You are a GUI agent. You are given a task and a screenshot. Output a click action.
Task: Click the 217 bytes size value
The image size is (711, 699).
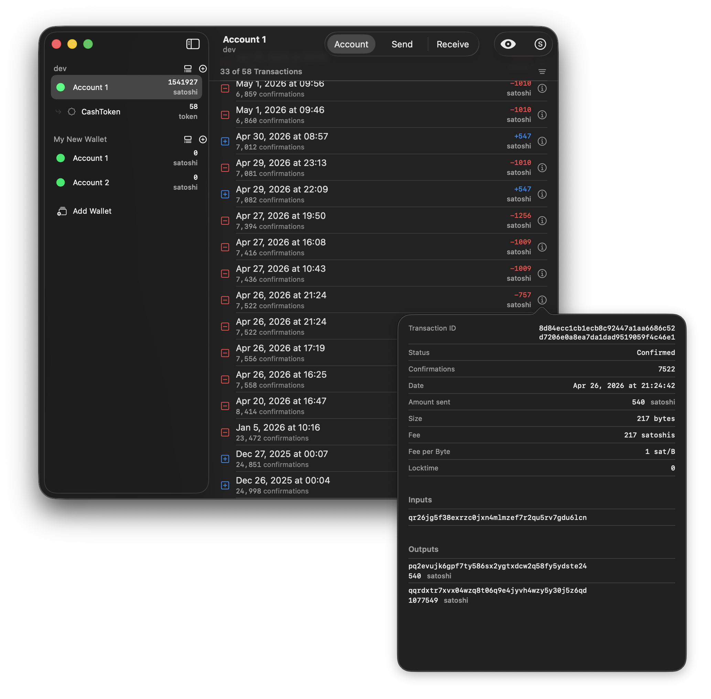[x=656, y=419]
